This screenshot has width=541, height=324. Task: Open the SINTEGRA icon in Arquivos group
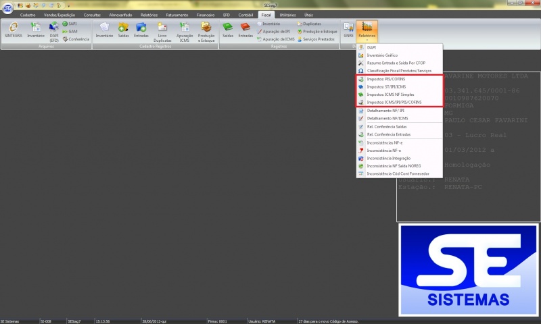[x=14, y=30]
